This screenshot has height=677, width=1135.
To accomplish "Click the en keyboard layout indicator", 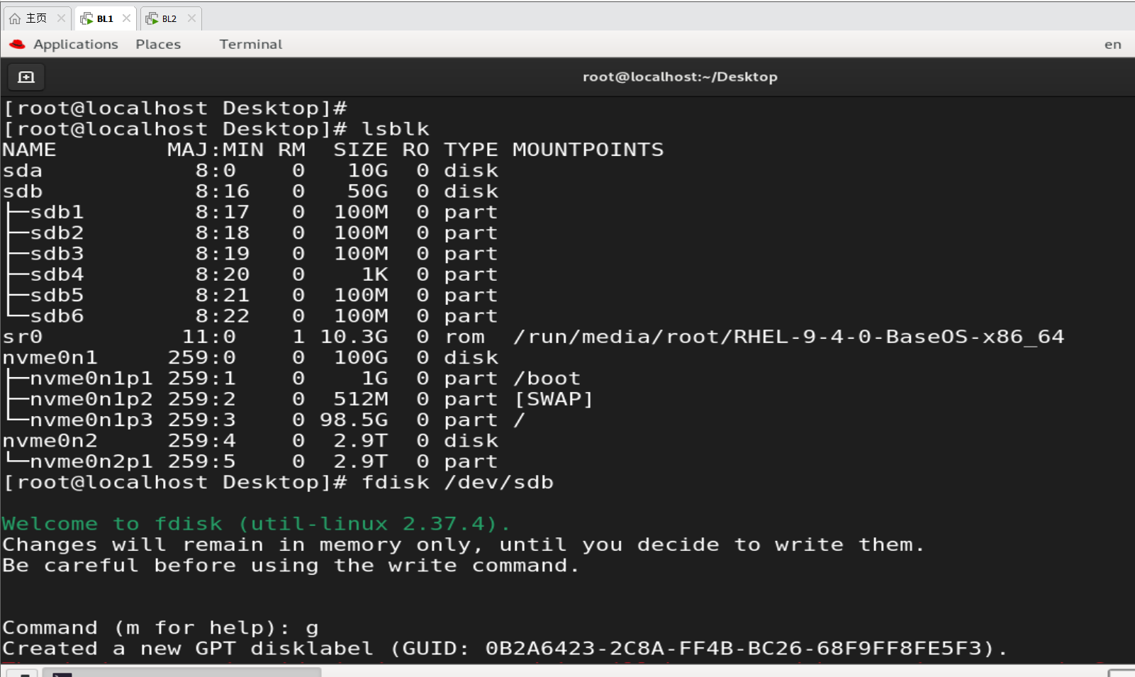I will coord(1113,44).
